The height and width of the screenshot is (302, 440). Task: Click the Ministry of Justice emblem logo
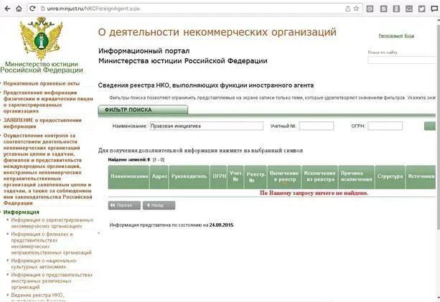pos(41,39)
